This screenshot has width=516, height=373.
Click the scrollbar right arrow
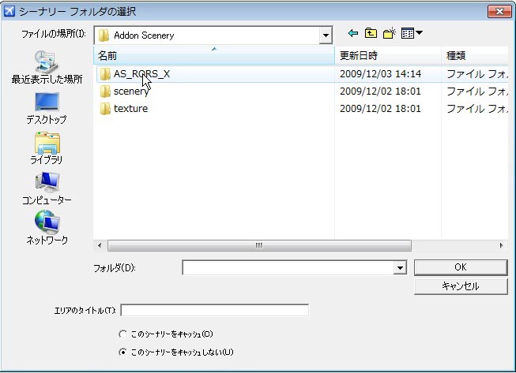501,245
